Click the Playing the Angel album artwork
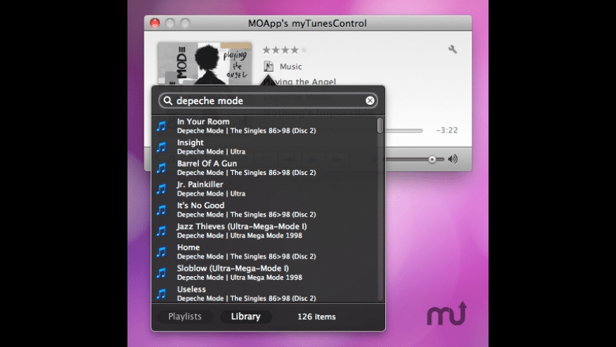This screenshot has width=616, height=347. click(205, 64)
